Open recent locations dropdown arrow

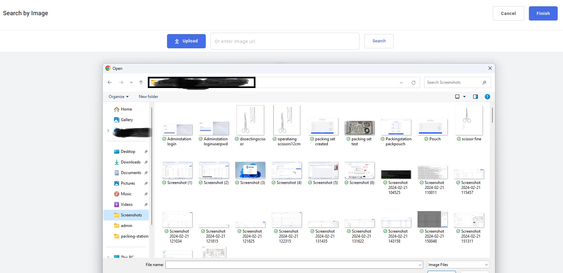(x=131, y=82)
